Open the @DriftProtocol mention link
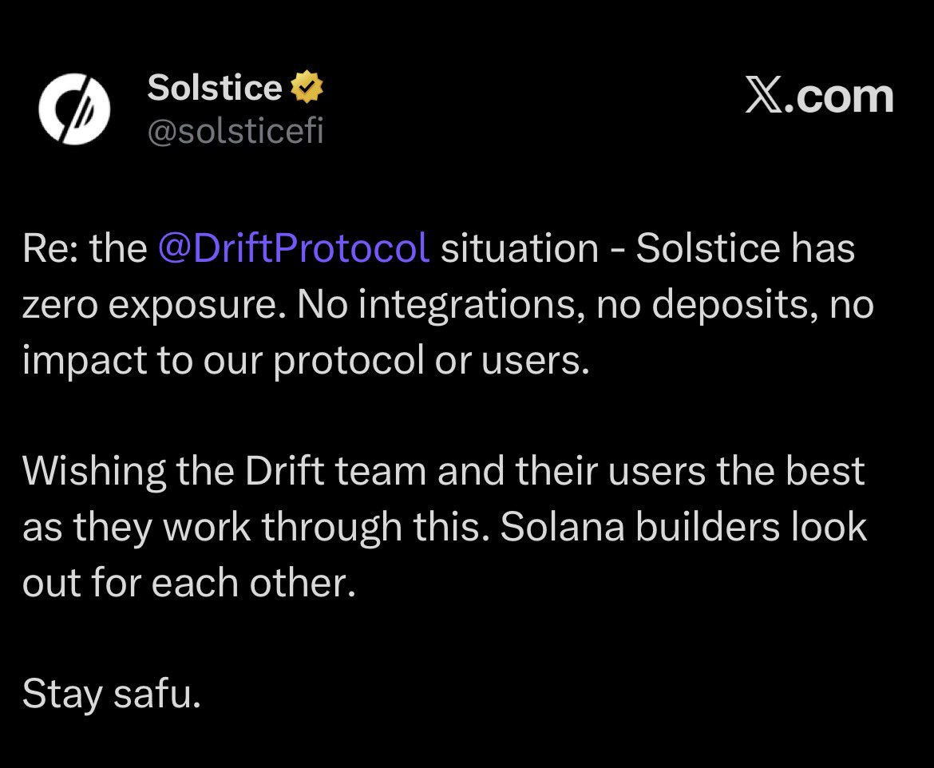The width and height of the screenshot is (934, 768). point(294,248)
